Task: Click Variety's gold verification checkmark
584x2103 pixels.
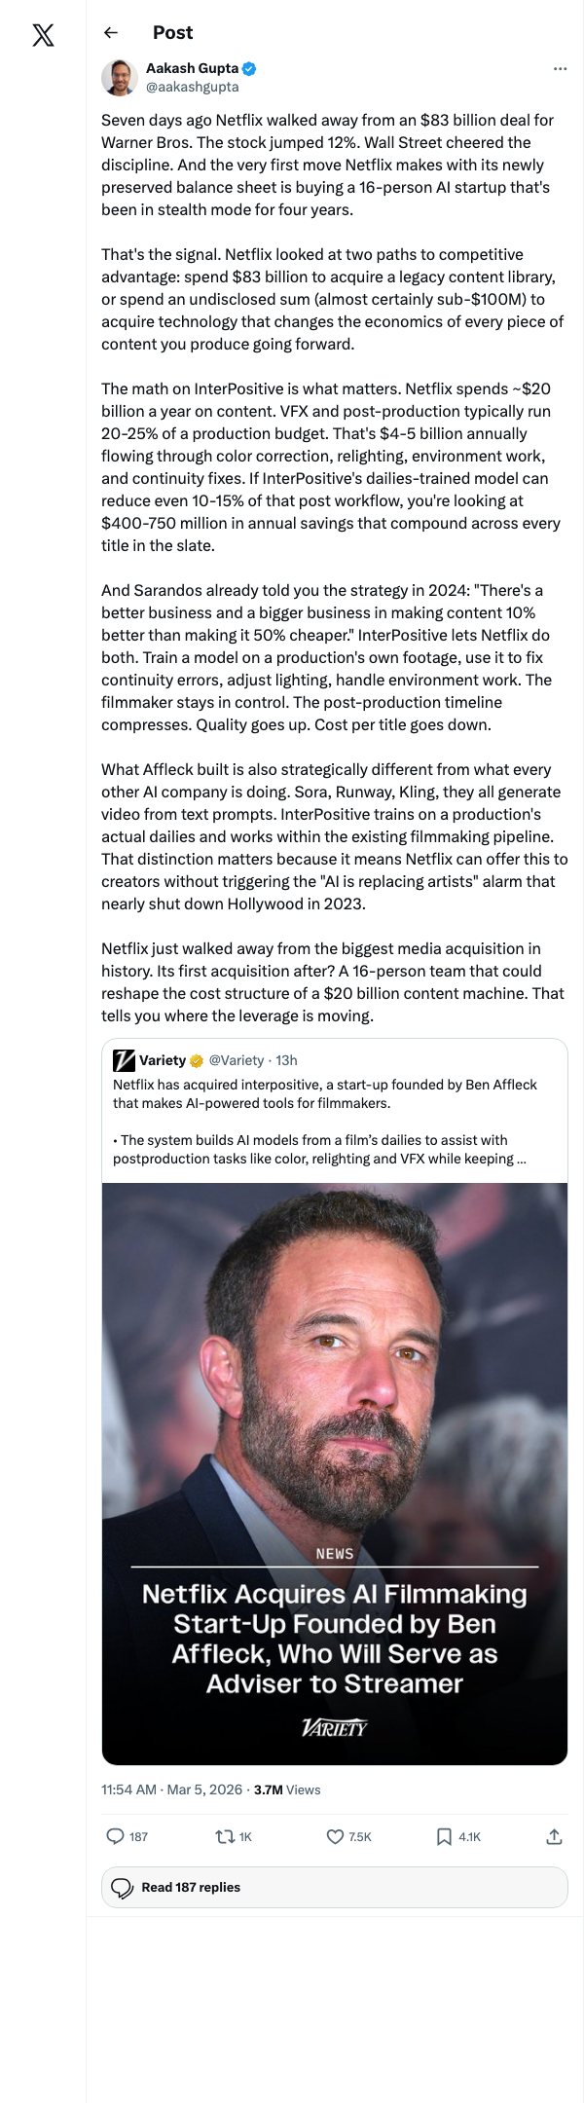Action: click(194, 1060)
